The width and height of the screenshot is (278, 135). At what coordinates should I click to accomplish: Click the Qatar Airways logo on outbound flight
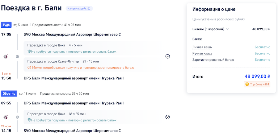point(6,56)
